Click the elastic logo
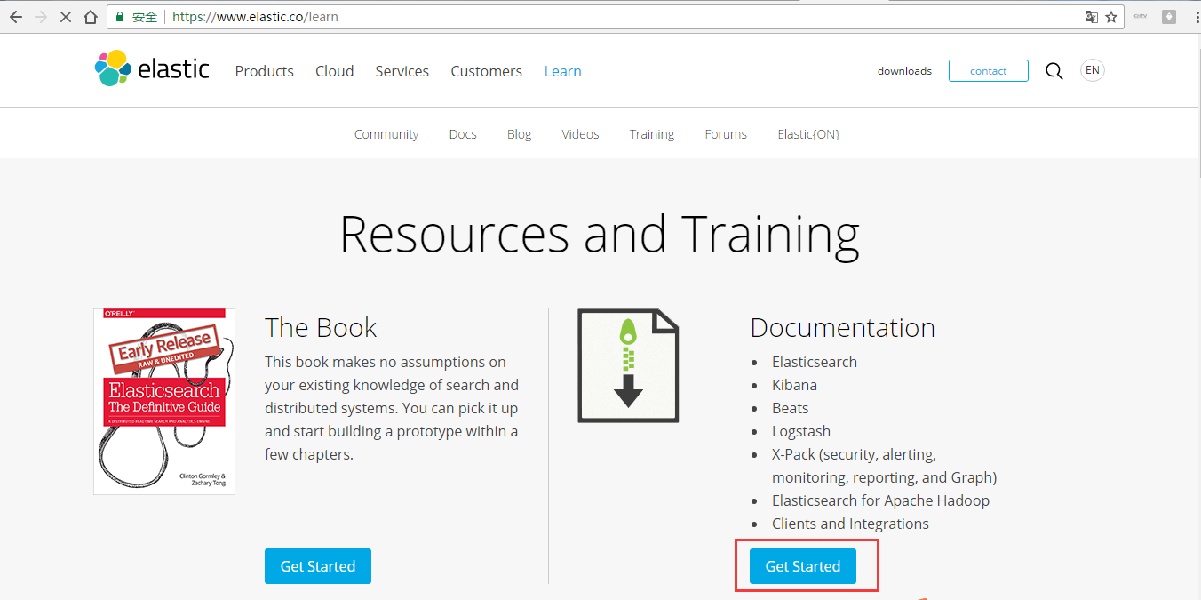The height and width of the screenshot is (600, 1201). [x=152, y=68]
